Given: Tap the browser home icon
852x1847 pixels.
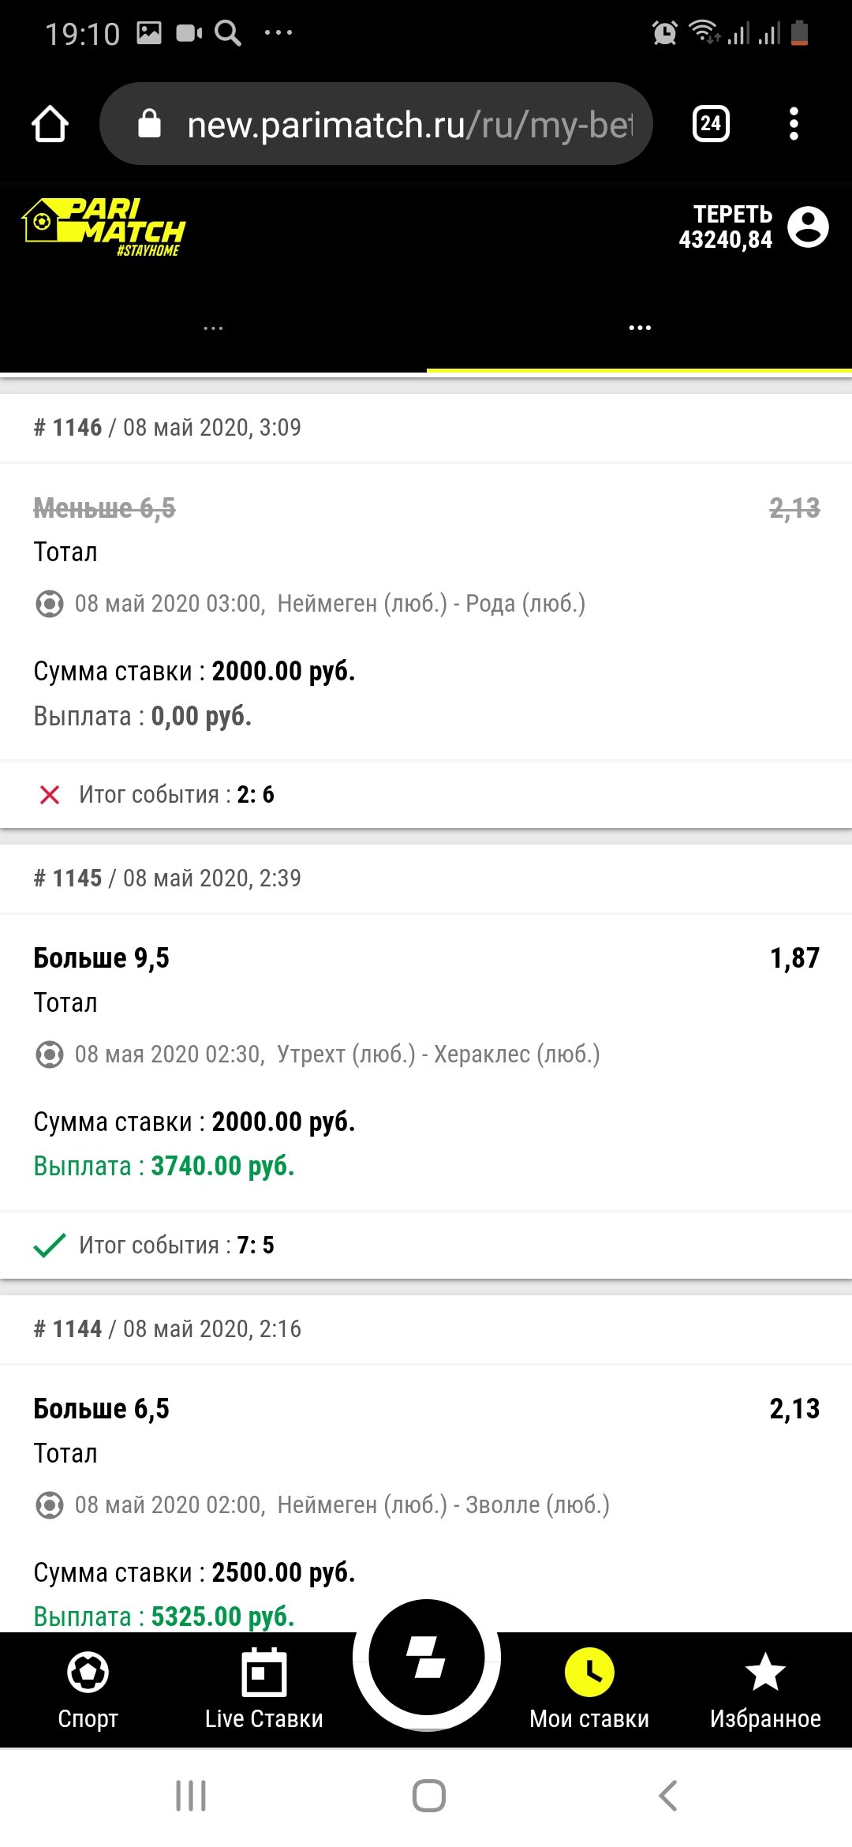Looking at the screenshot, I should pyautogui.click(x=50, y=124).
